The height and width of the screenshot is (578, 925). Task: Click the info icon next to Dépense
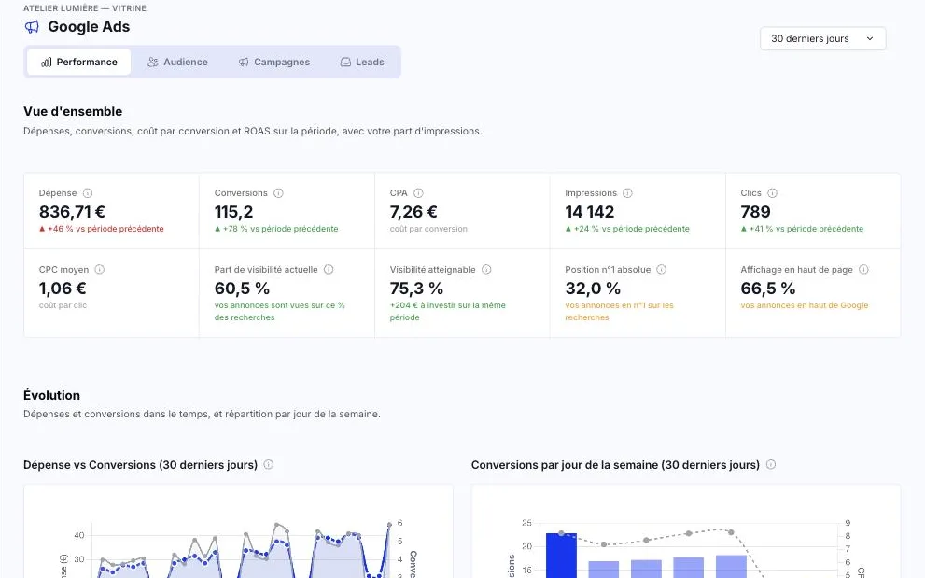(88, 193)
